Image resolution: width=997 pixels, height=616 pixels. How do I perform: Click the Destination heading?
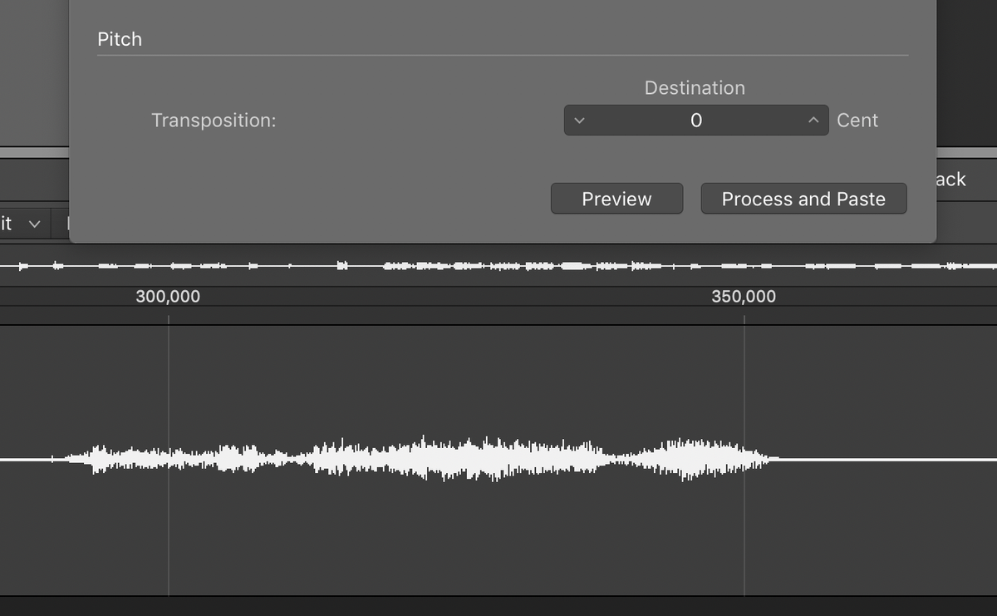tap(695, 87)
